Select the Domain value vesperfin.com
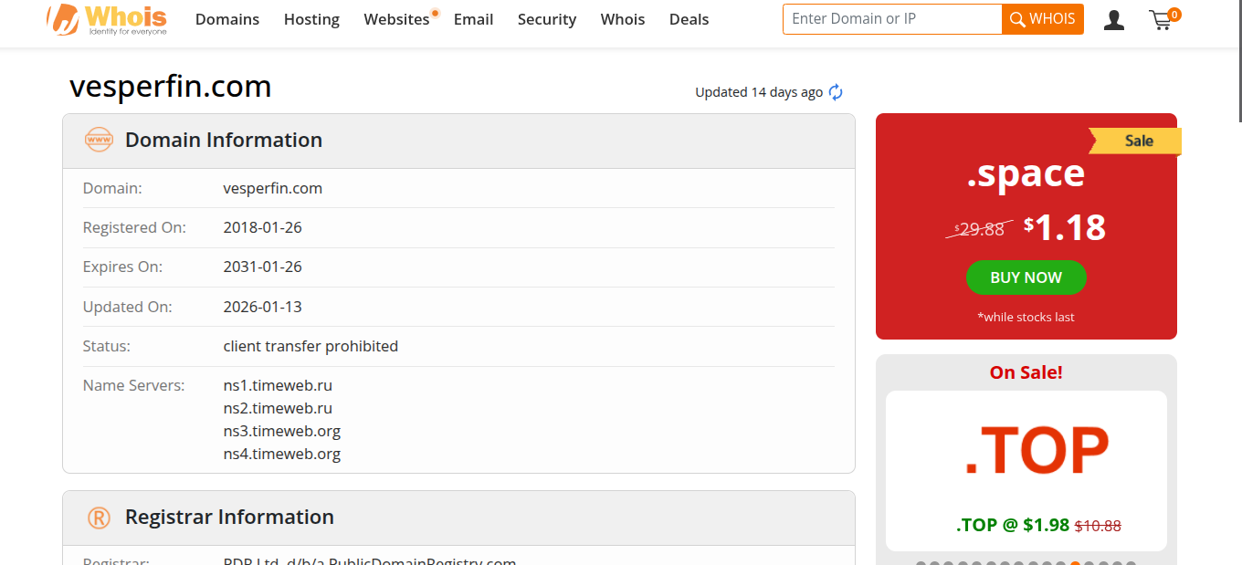 click(273, 188)
